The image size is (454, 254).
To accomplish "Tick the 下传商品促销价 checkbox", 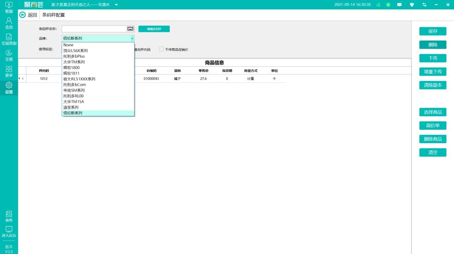I will coord(161,49).
